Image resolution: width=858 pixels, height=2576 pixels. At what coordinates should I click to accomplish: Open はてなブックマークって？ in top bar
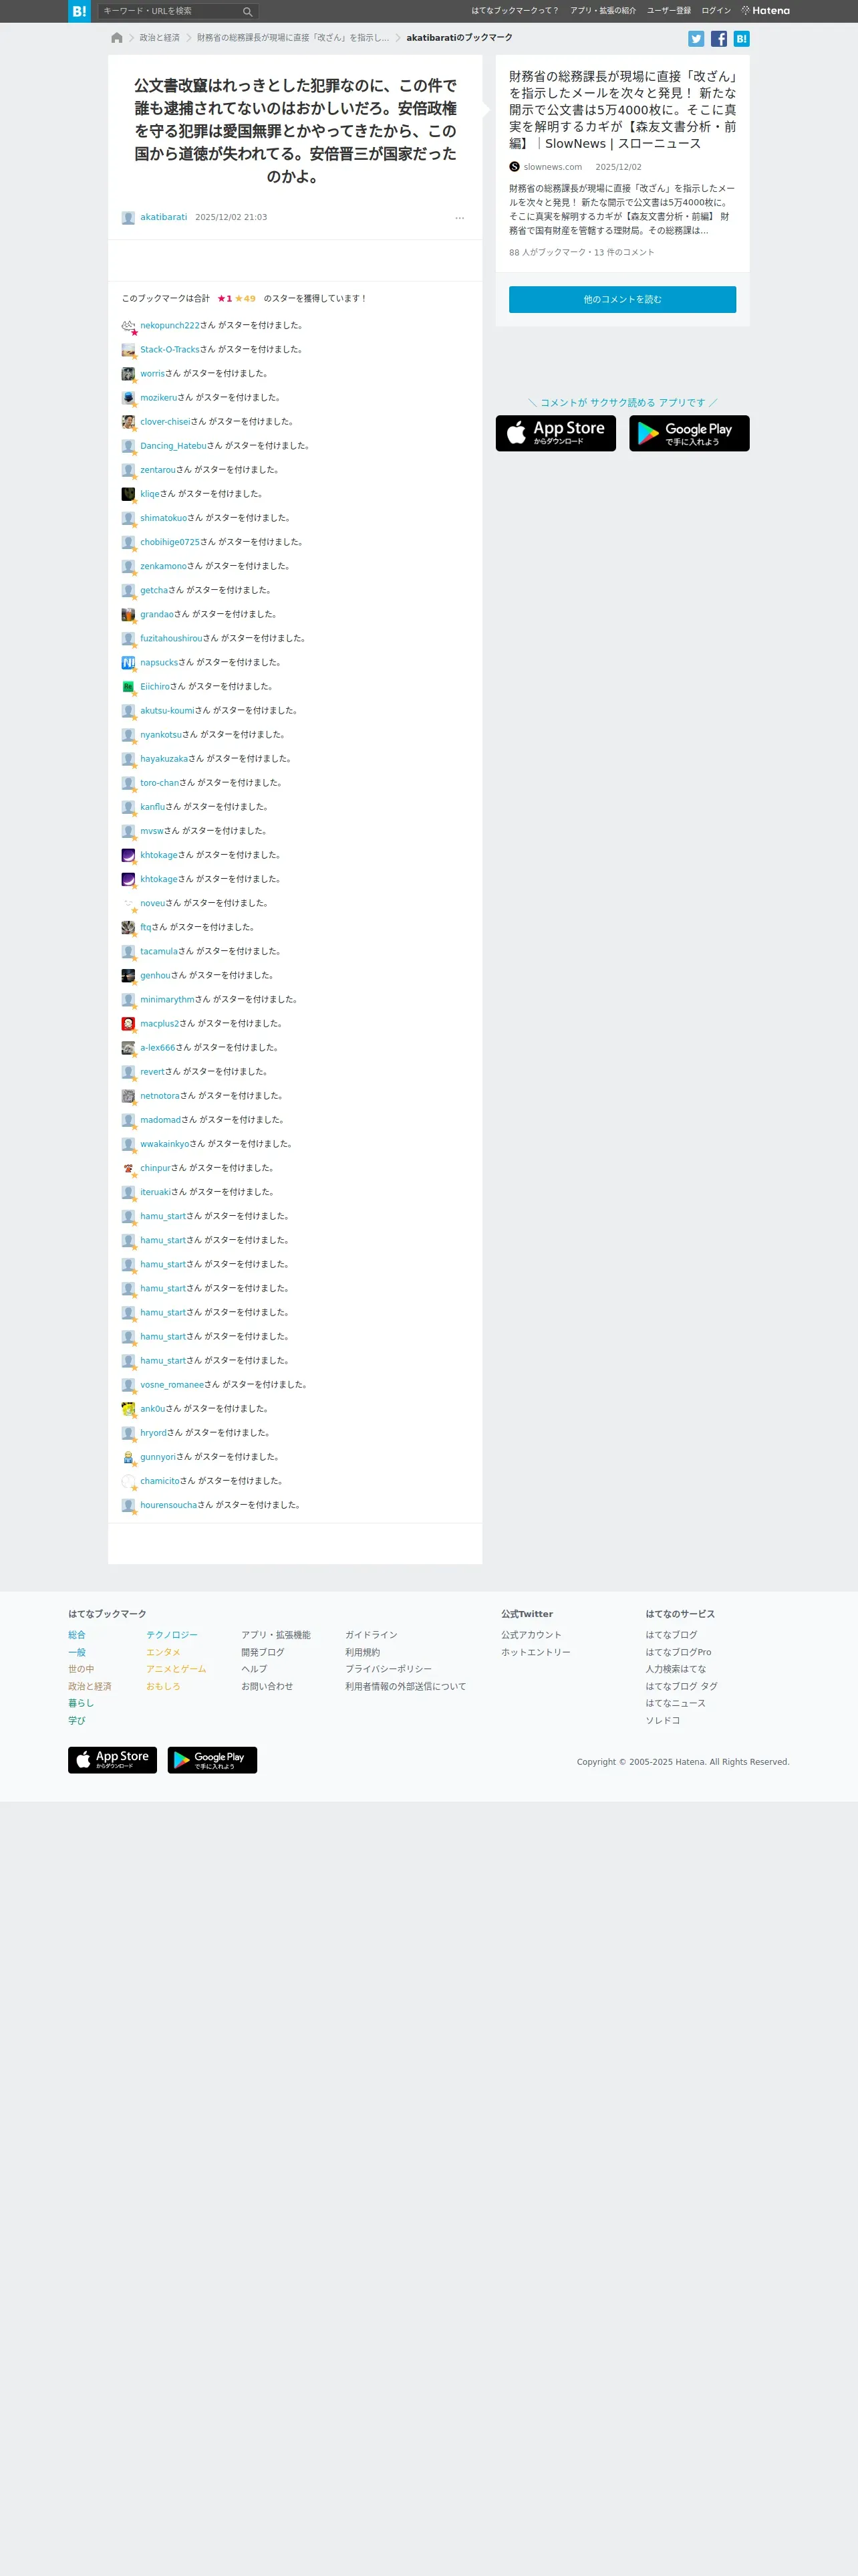[x=515, y=11]
